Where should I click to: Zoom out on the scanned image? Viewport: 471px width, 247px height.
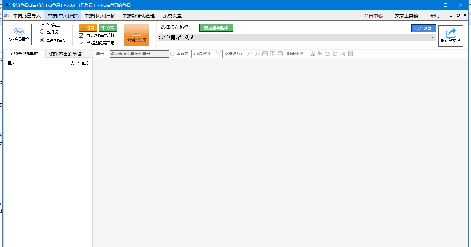click(257, 53)
